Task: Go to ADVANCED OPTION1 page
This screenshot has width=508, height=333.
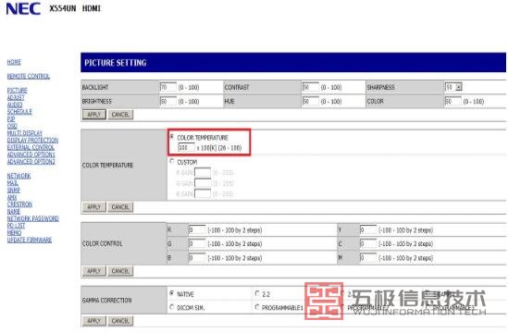Action: click(x=31, y=154)
